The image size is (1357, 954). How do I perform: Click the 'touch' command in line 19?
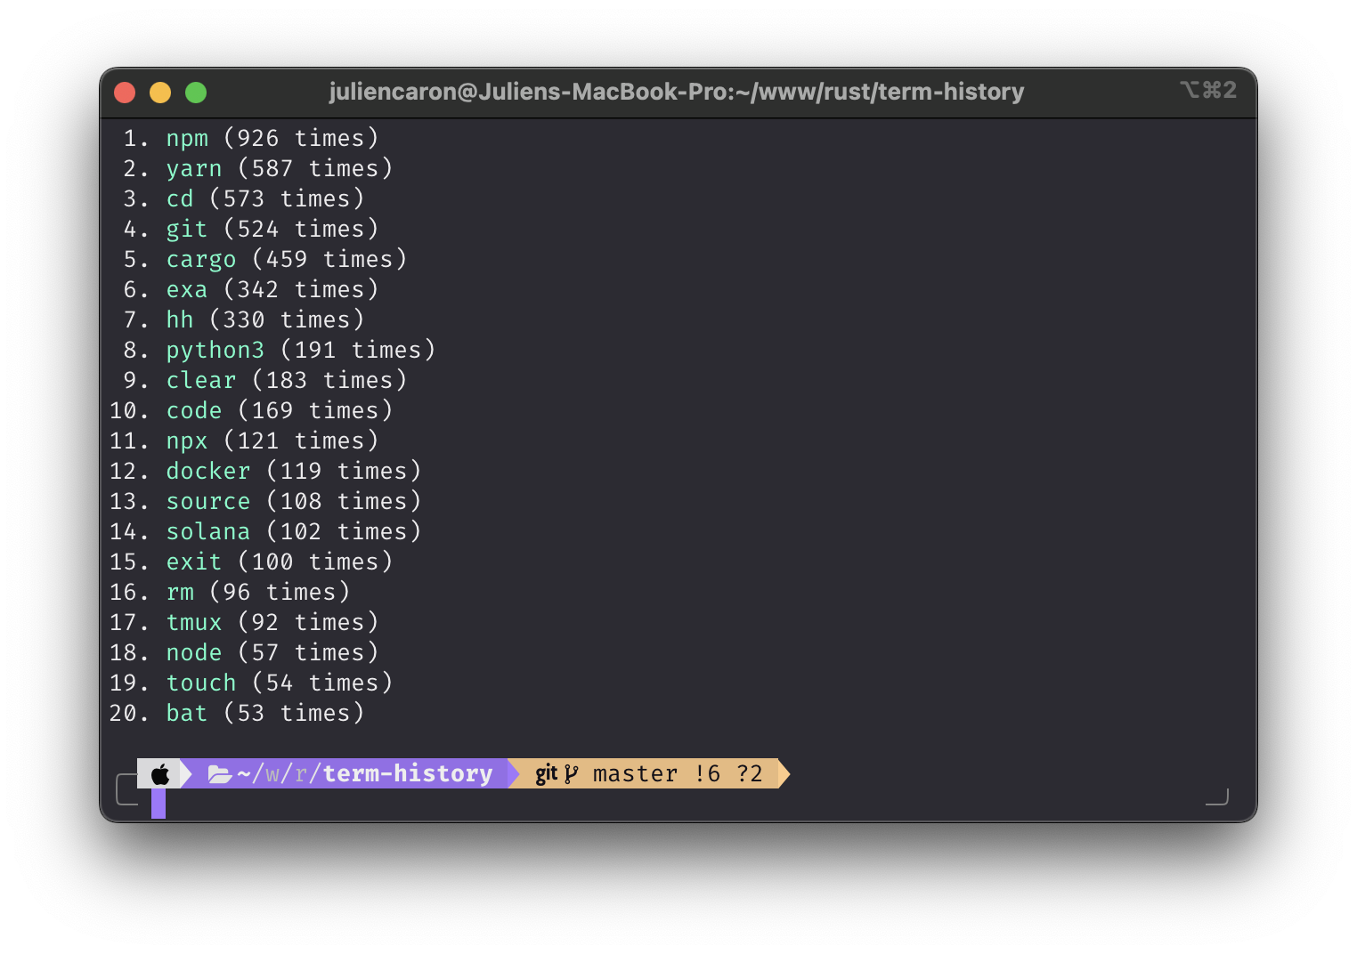point(201,683)
